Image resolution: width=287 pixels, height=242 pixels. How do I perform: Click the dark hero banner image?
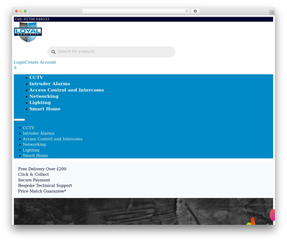(x=143, y=211)
